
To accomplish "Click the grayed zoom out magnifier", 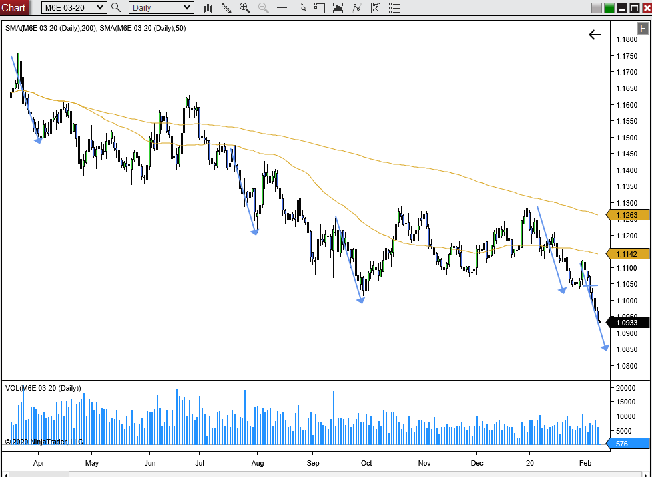I will click(x=264, y=7).
